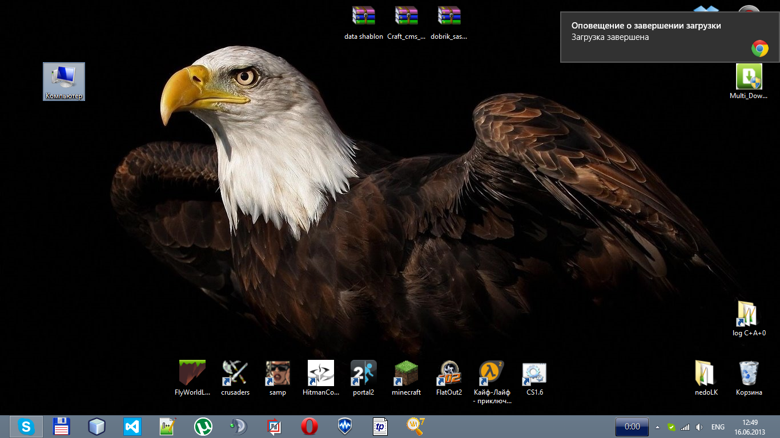Open the Компьютер desktop icon
780x438 pixels.
(x=64, y=82)
